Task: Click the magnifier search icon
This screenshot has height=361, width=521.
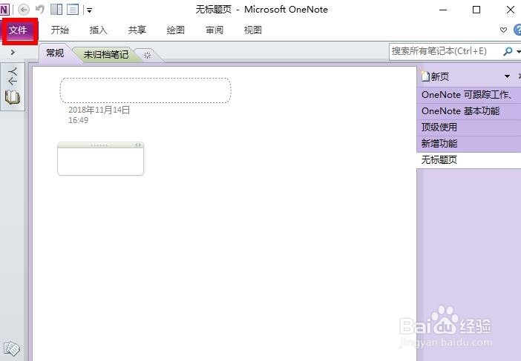Action: 508,51
